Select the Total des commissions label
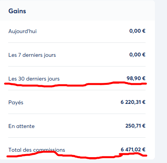167x163 pixels. [x=37, y=150]
